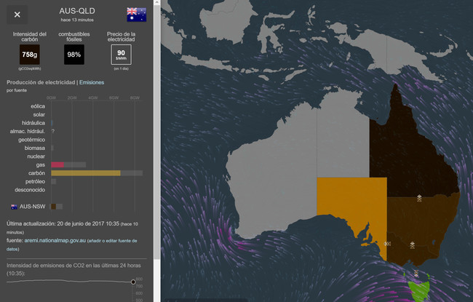
Task: Click the CO2 intensity history slider handle
Action: [x=133, y=281]
